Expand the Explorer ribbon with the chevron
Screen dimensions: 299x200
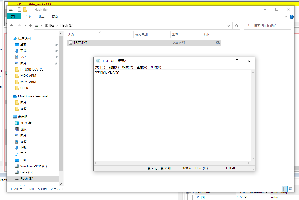tap(286, 17)
